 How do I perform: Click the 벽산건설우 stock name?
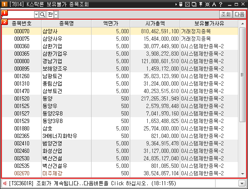tap(55, 166)
